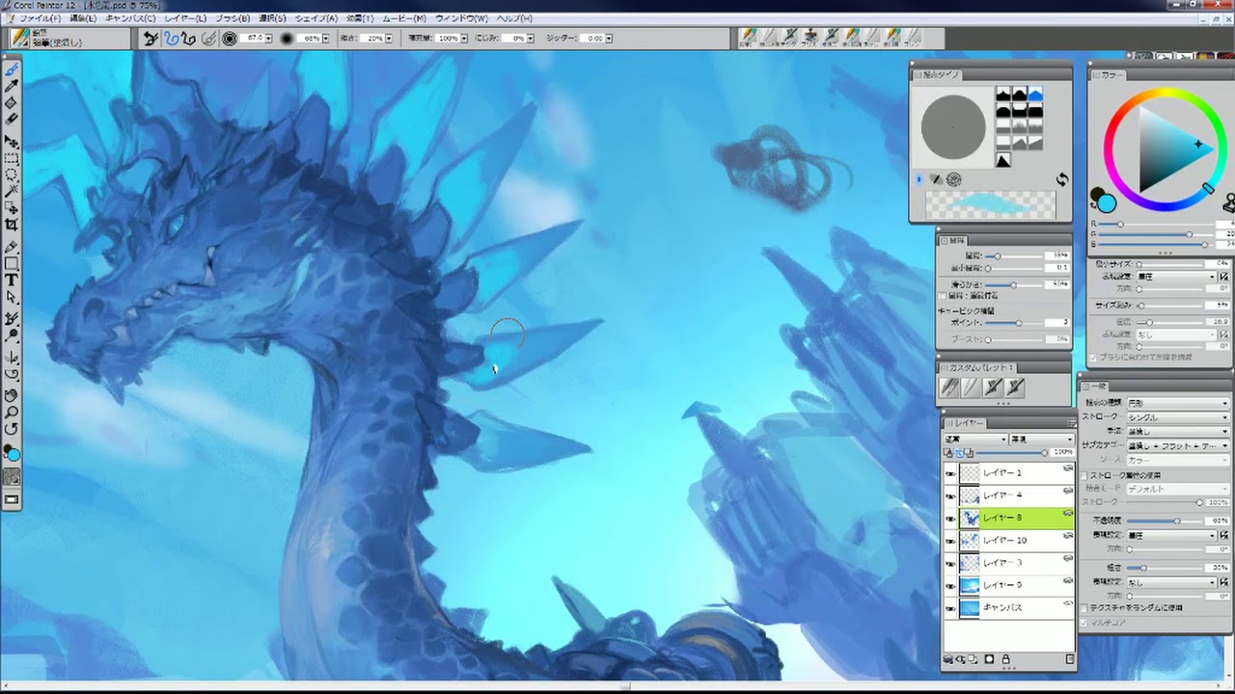Select the Brush tool in the toolbox
The image size is (1235, 694).
click(12, 69)
